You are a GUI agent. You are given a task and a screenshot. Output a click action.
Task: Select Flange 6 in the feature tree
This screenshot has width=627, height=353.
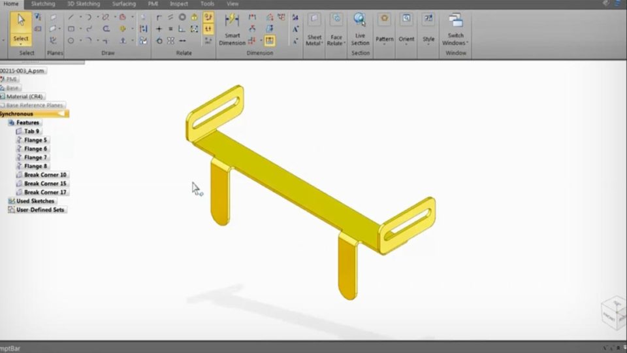point(35,149)
